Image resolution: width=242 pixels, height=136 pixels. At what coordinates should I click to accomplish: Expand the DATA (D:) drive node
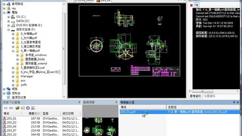[9, 21]
